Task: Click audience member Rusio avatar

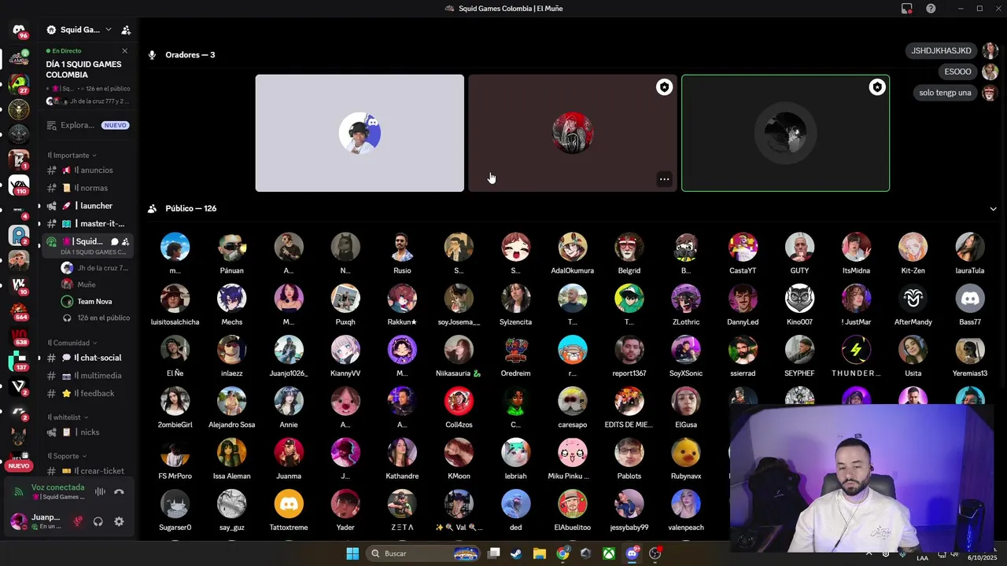Action: [402, 247]
